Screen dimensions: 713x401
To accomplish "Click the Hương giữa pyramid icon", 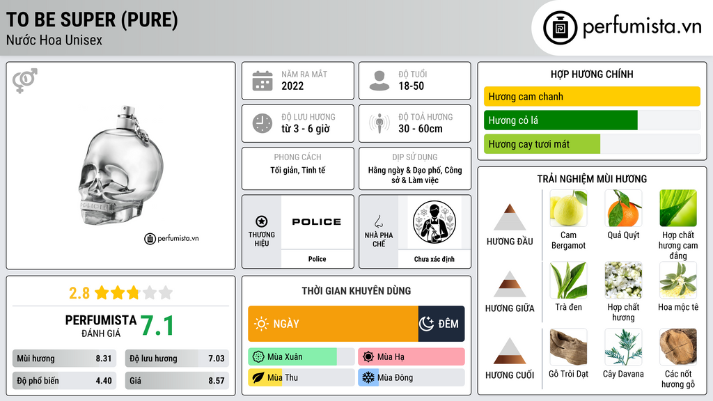I will click(510, 284).
